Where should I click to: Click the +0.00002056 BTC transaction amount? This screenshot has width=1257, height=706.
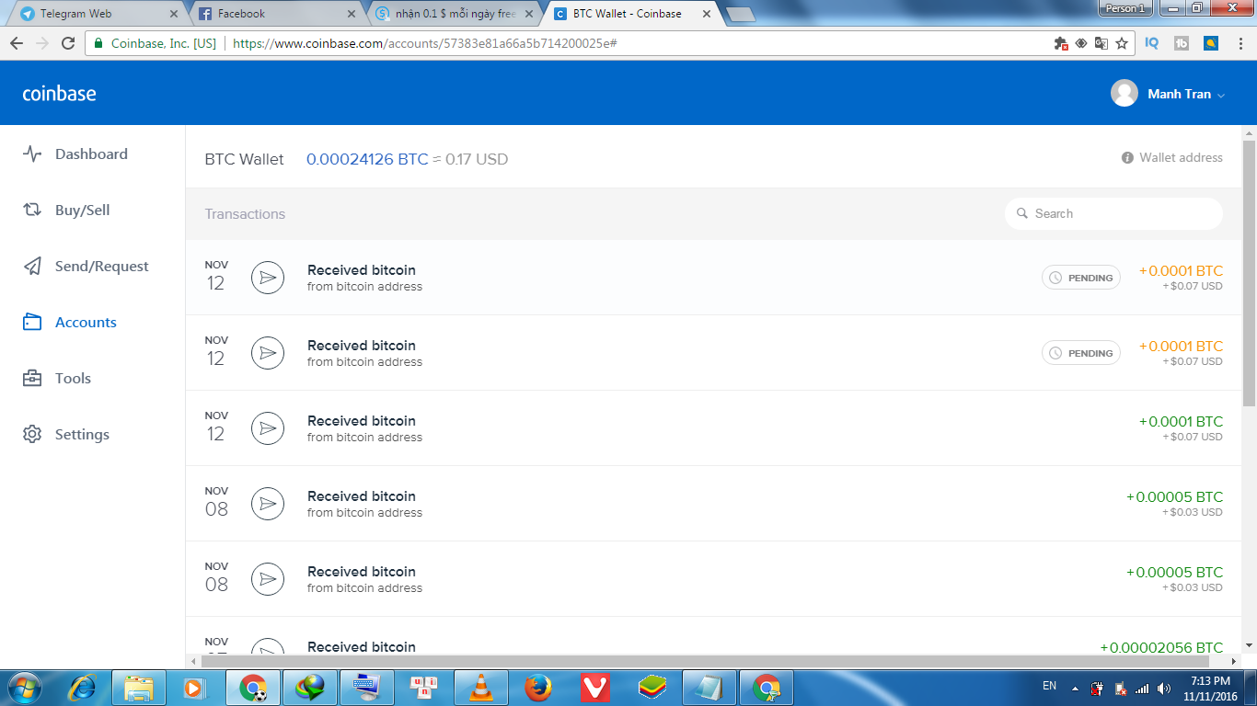click(1161, 647)
